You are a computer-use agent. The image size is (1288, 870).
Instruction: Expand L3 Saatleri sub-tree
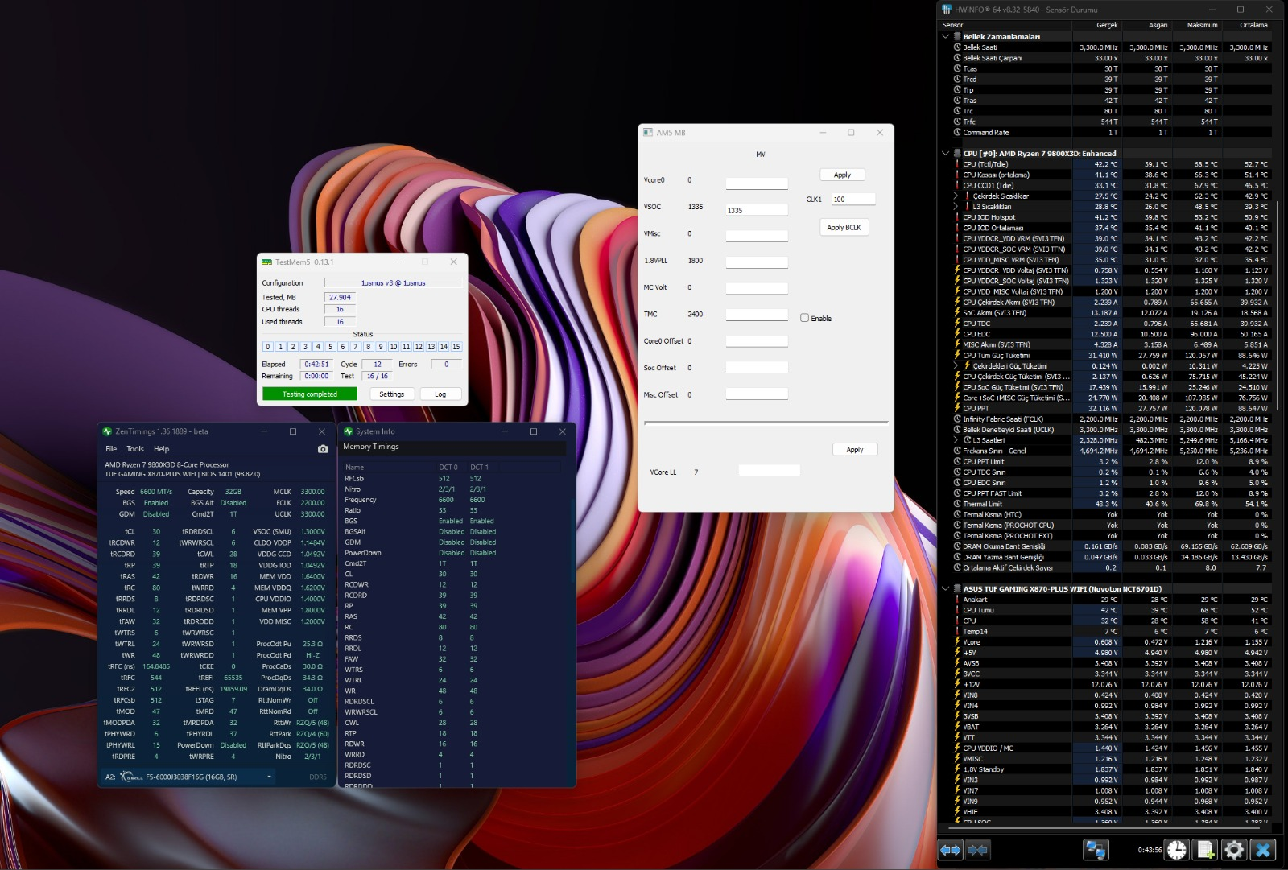(956, 440)
